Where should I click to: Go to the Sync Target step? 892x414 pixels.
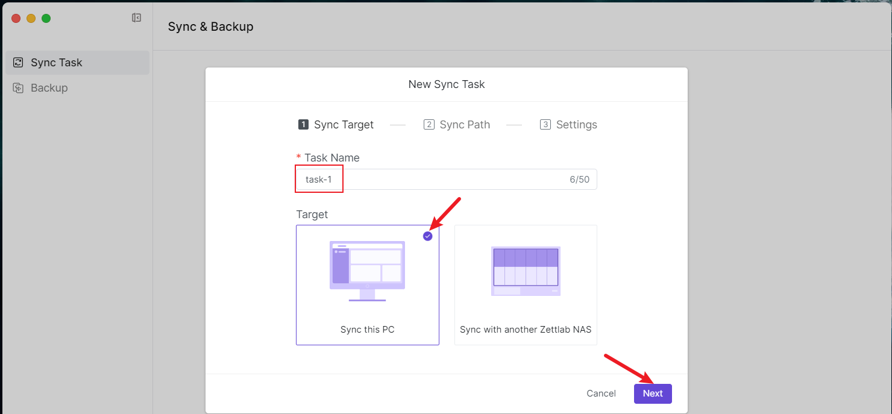pos(344,125)
